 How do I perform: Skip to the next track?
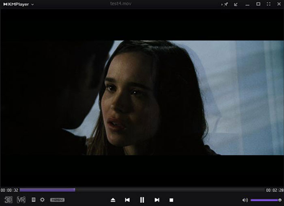coord(157,200)
